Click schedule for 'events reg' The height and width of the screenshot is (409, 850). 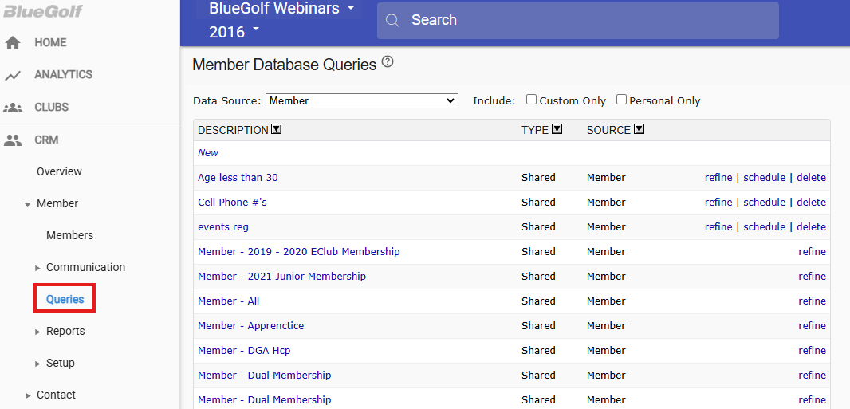pyautogui.click(x=765, y=227)
